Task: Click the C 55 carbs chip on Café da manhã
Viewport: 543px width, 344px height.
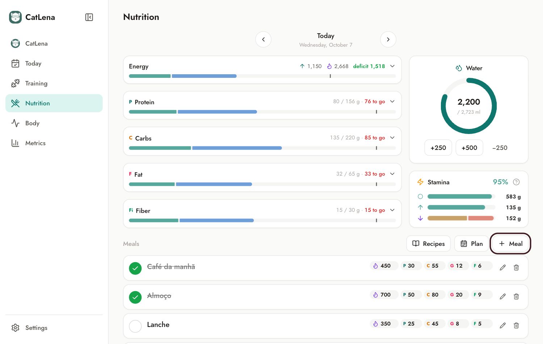Action: [x=434, y=266]
